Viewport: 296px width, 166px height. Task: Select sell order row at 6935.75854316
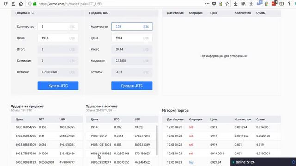tap(47, 154)
